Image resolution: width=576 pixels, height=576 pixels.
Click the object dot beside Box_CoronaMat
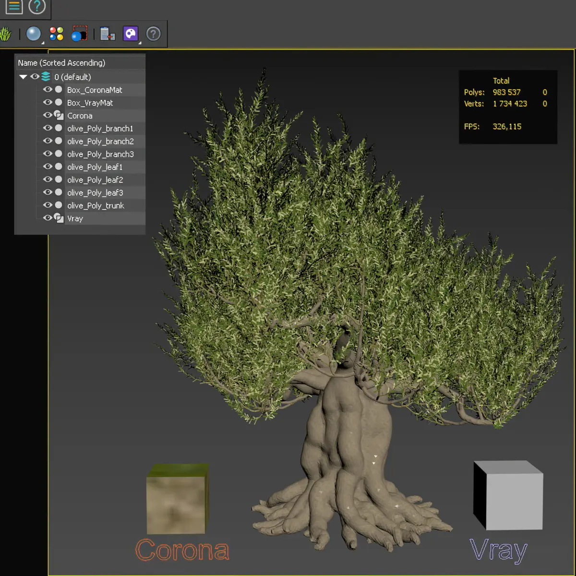[x=59, y=89]
